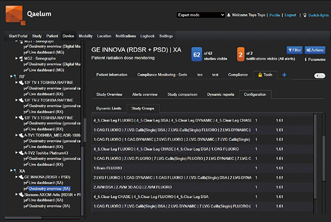Image resolution: width=331 pixels, height=222 pixels.
Task: Open the Actions button menu
Action: (x=315, y=50)
